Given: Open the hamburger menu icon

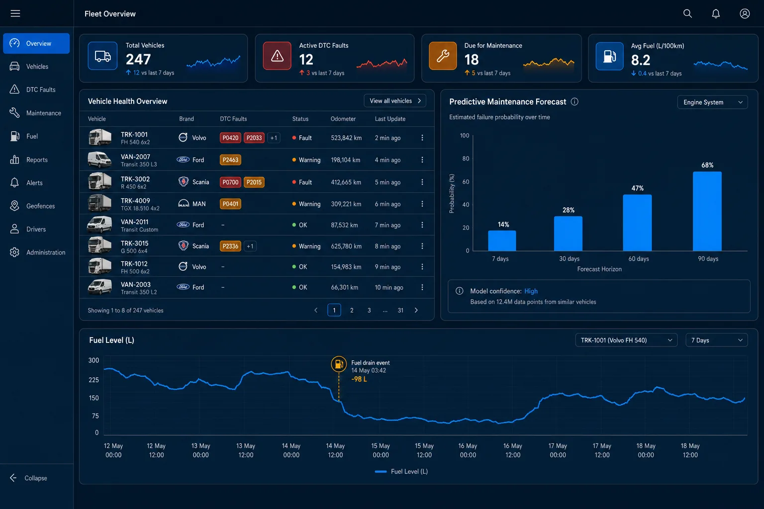Looking at the screenshot, I should click(15, 13).
